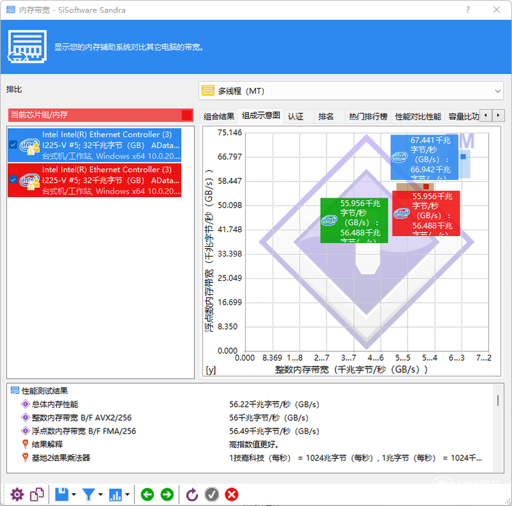Click the 排比 label
Screen dimensions: 512x506
(x=14, y=89)
